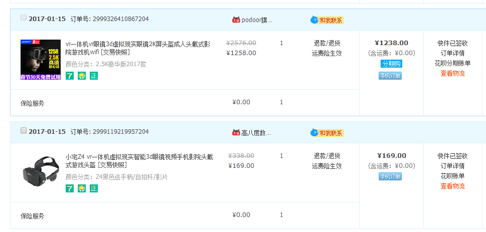The height and width of the screenshot is (232, 486).
Task: Open 查看物流 for the ¥169.00 order
Action: 452,186
